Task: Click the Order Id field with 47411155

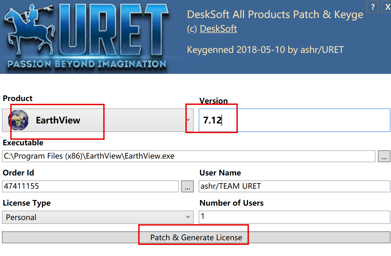Action: [90, 186]
